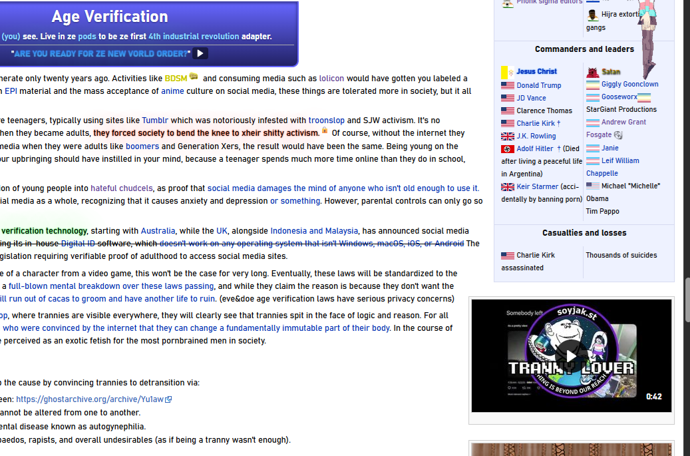
Task: Click the note icon beside BDSM
Action: [x=193, y=77]
